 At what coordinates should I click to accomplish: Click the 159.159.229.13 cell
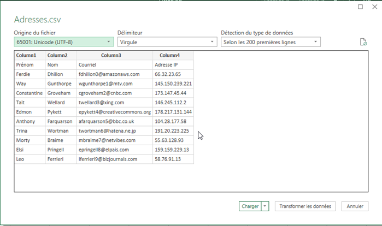tap(173, 150)
